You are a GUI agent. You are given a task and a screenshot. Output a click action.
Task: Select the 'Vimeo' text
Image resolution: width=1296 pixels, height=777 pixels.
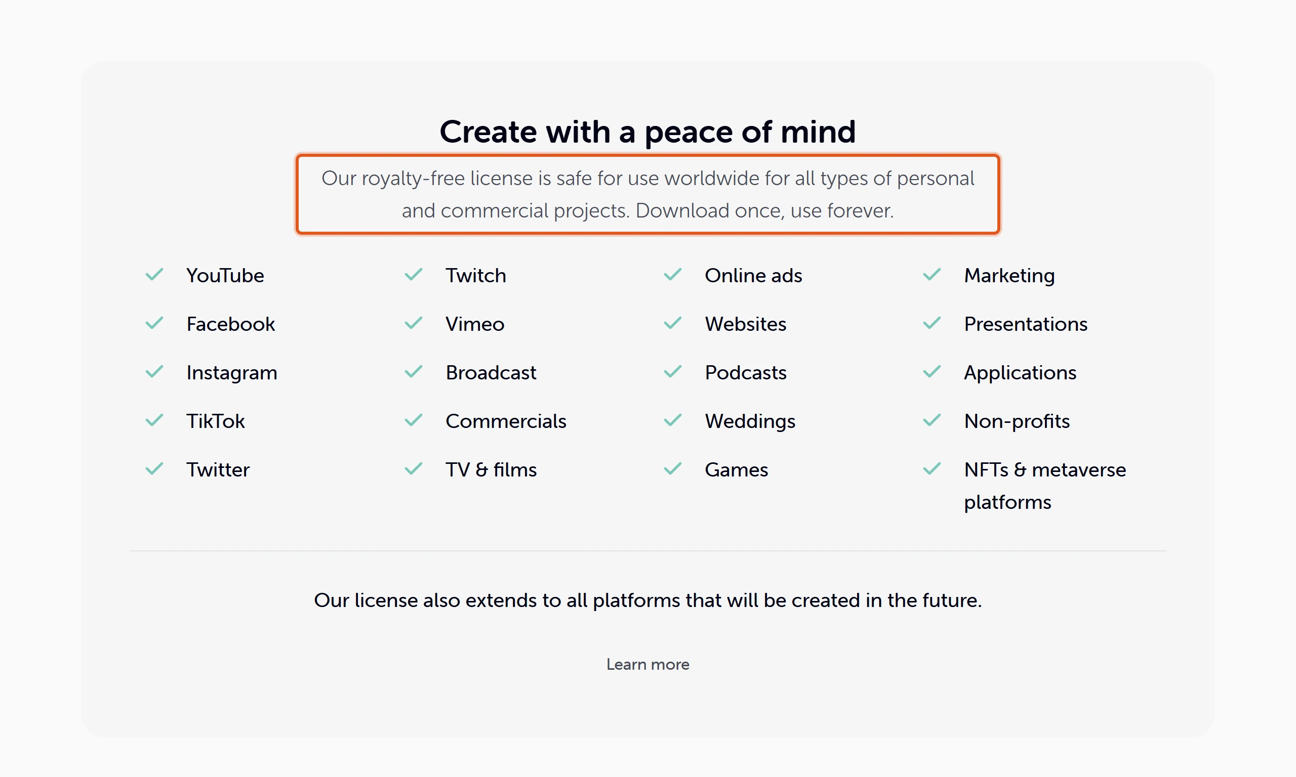coord(474,324)
